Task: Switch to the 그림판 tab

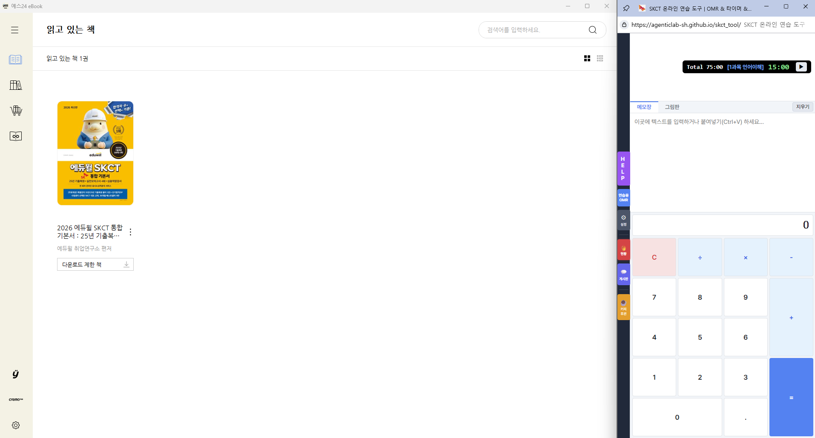Action: pos(672,107)
